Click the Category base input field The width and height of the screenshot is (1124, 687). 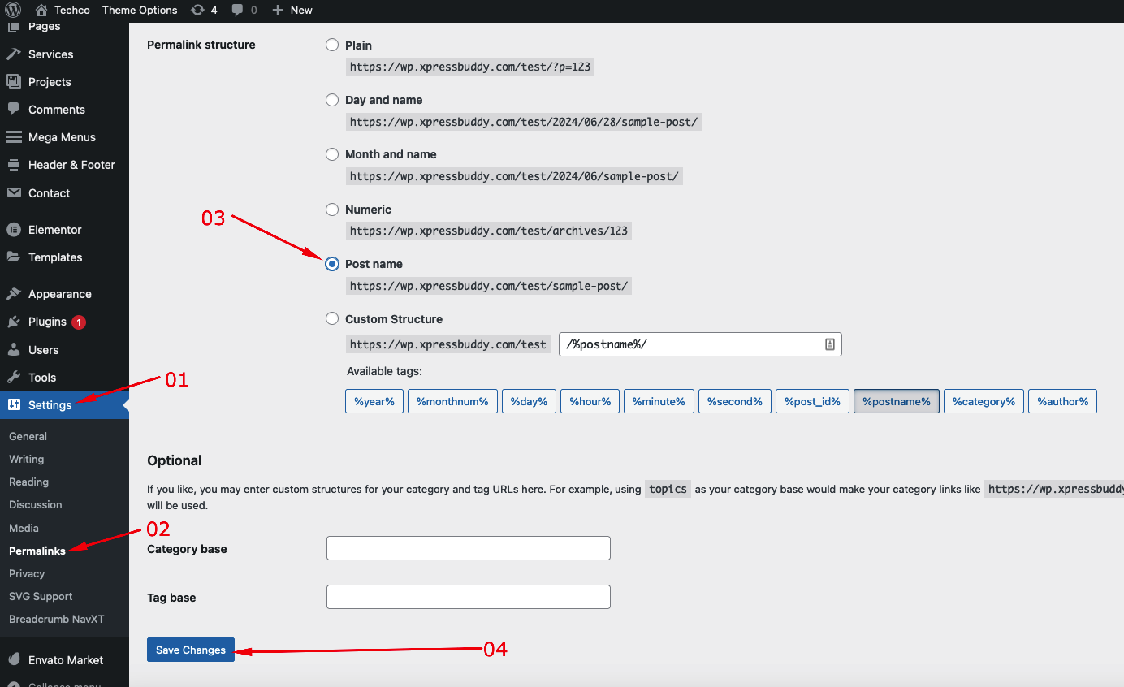click(468, 548)
